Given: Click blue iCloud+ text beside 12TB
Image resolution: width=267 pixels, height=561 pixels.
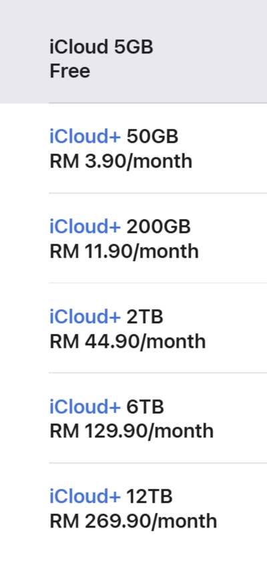Looking at the screenshot, I should (x=85, y=496).
